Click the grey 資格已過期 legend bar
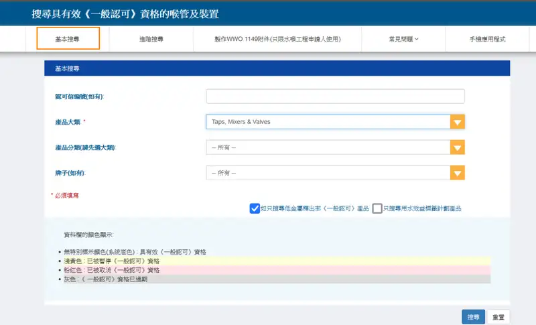 [275, 279]
